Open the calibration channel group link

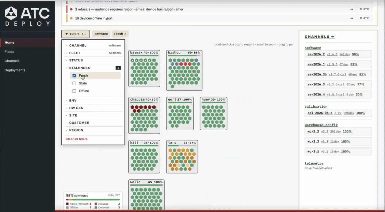(316, 106)
